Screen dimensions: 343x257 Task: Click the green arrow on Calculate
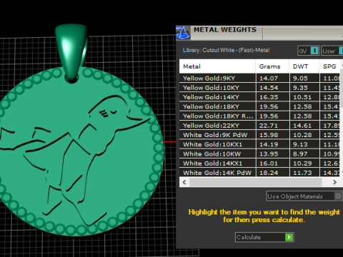point(289,237)
